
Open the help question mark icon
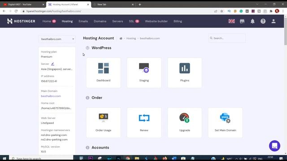(x=263, y=21)
